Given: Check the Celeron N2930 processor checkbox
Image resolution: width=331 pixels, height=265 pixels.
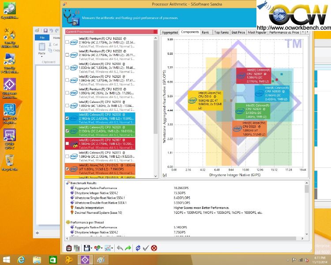Looking at the screenshot, I should point(67,68).
